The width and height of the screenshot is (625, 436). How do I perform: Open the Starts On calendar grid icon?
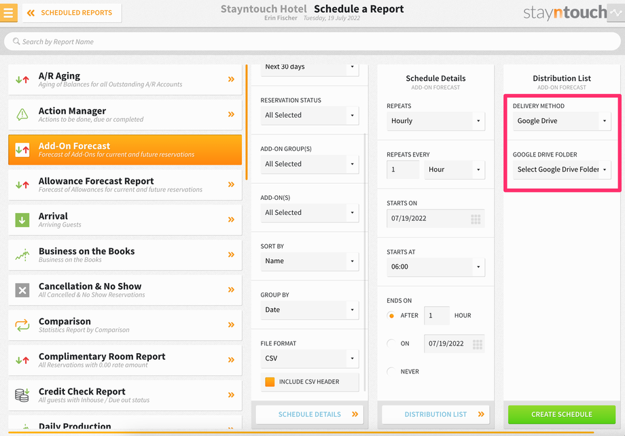[476, 219]
